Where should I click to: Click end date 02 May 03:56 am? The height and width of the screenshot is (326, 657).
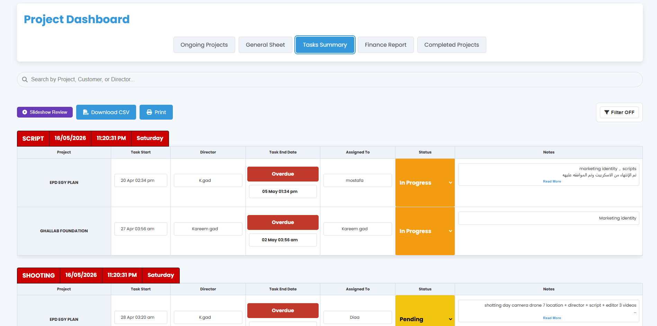[x=283, y=240]
